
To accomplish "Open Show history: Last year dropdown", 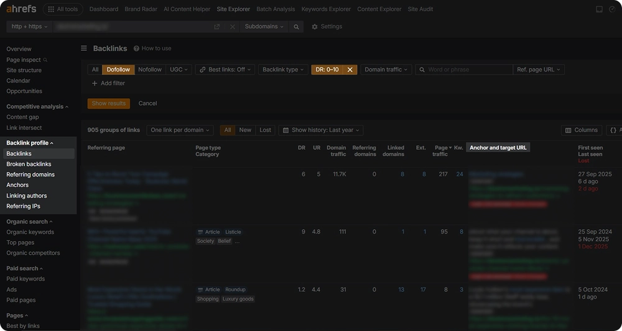I will pyautogui.click(x=321, y=130).
